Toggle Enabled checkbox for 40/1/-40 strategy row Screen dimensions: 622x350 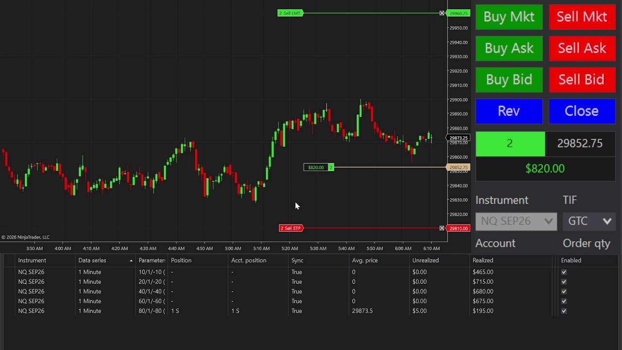[x=564, y=292]
